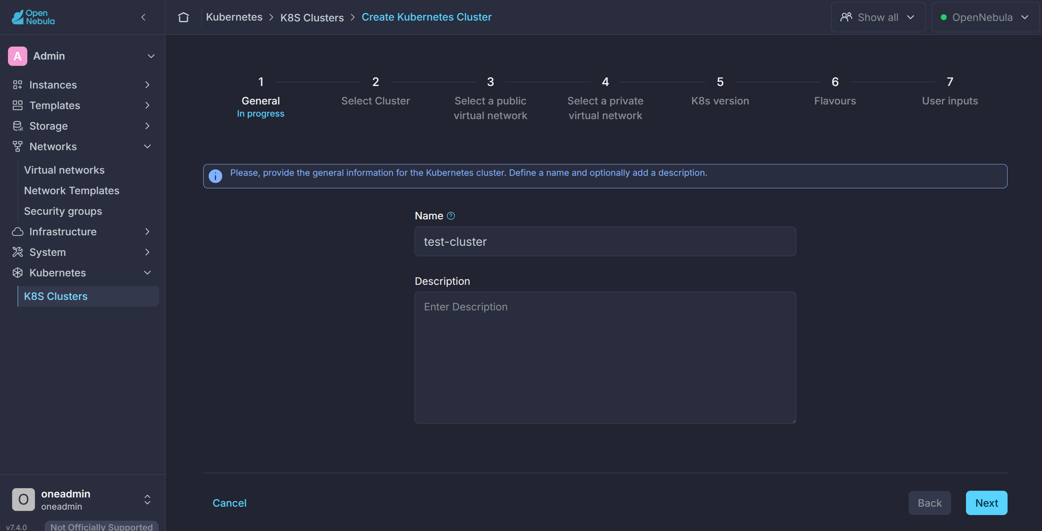Go to step 7 User inputs
This screenshot has height=531, width=1042.
(950, 91)
